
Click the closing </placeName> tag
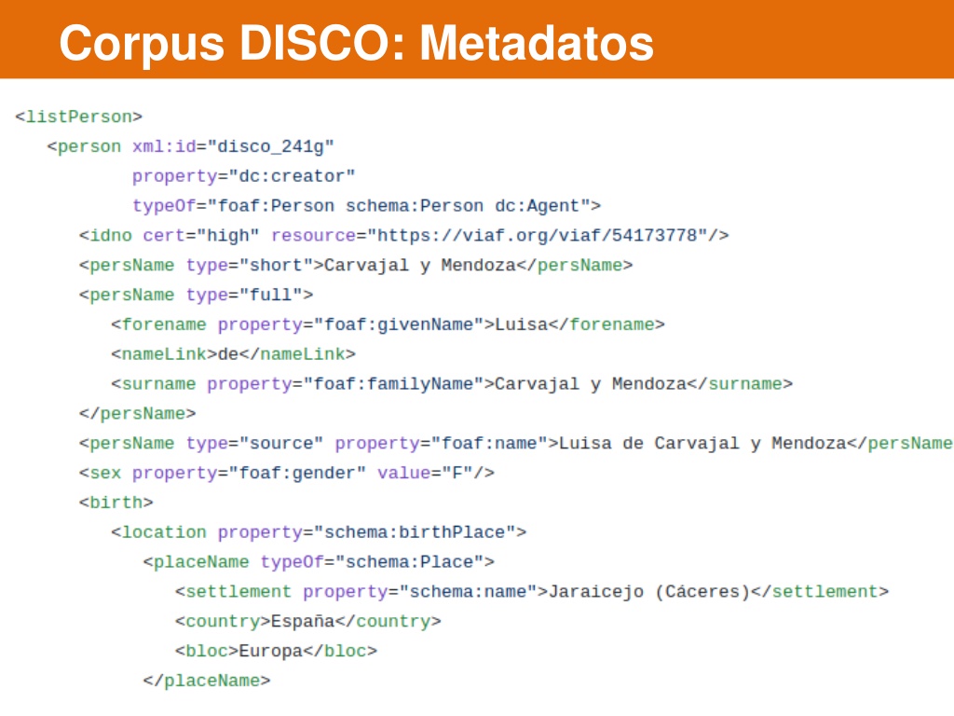point(207,681)
